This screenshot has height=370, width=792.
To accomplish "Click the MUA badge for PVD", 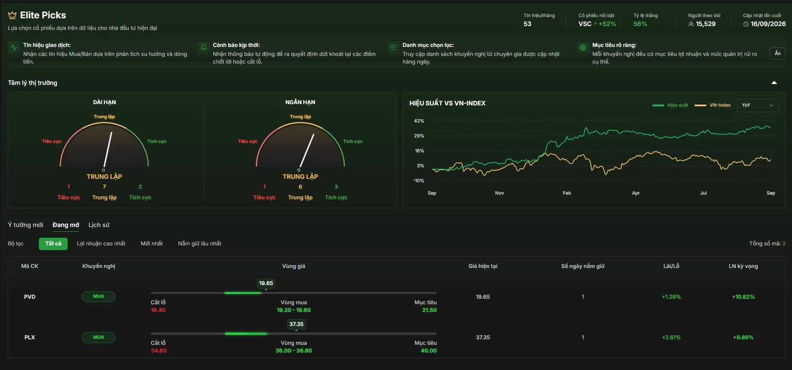I will (98, 297).
